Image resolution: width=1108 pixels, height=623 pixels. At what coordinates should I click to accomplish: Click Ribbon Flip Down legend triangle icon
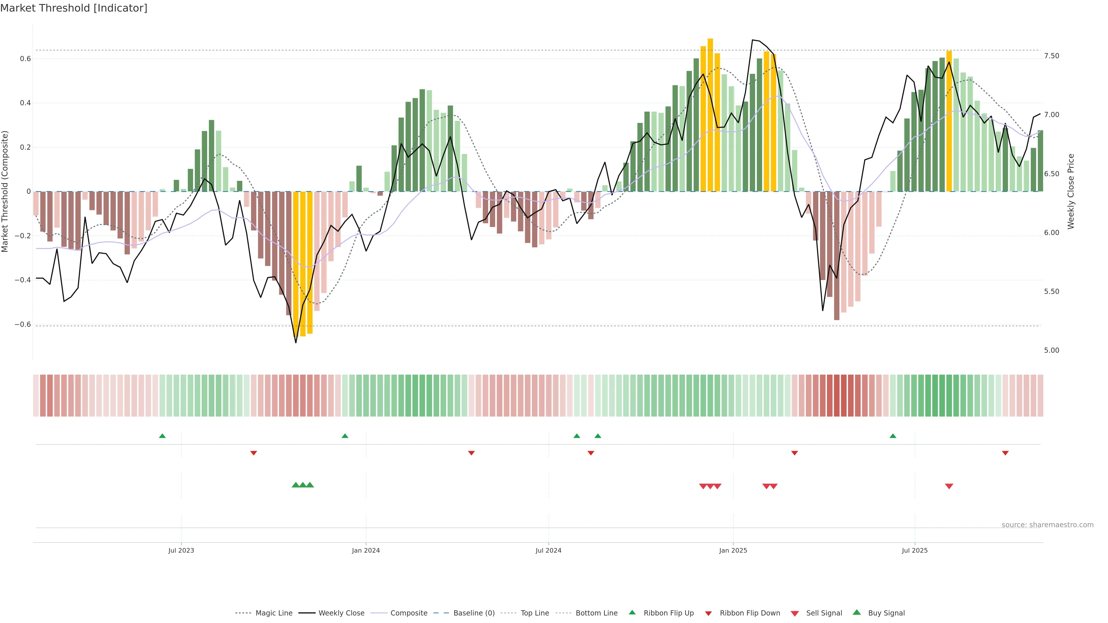coord(708,613)
